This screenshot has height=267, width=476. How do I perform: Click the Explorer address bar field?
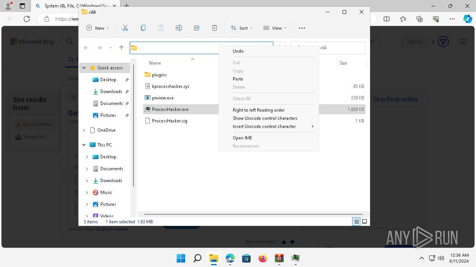201,48
